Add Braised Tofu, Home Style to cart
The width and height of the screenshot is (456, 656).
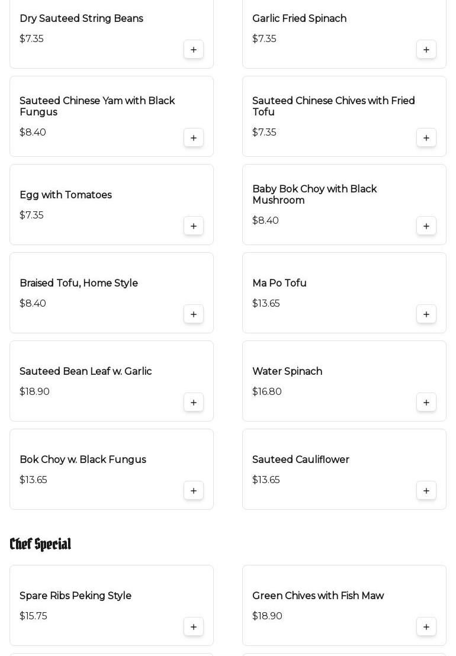click(194, 314)
